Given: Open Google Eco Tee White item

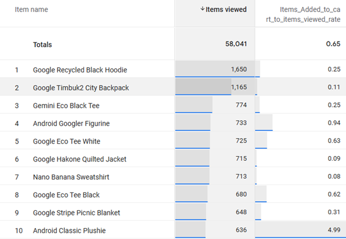Looking at the screenshot, I should [68, 141].
